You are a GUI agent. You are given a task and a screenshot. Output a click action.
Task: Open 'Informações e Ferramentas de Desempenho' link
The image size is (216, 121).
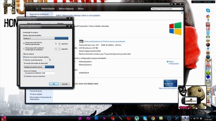tap(40, 98)
